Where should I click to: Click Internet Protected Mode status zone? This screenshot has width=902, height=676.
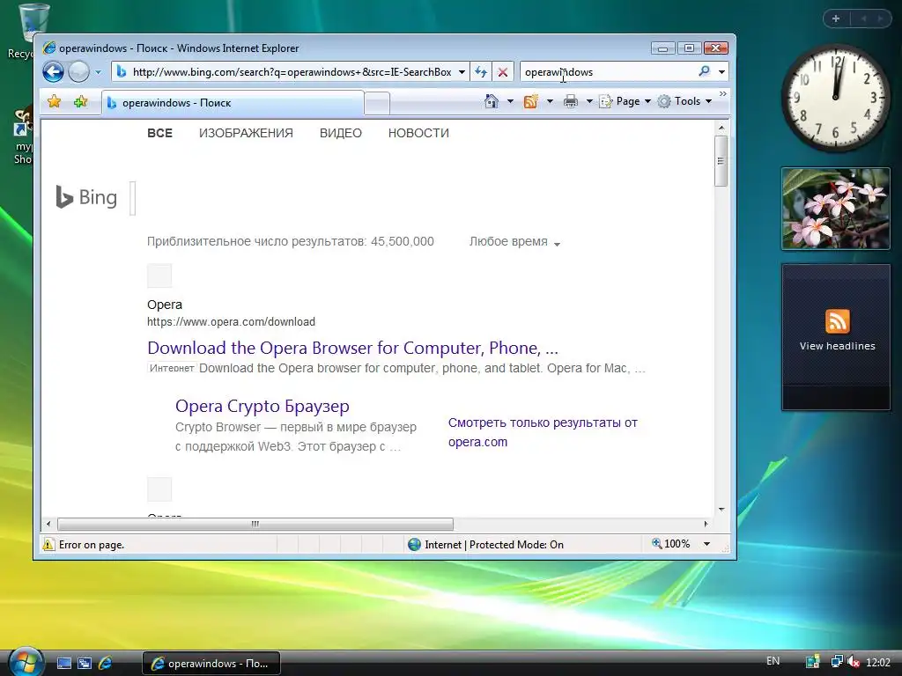(x=485, y=544)
